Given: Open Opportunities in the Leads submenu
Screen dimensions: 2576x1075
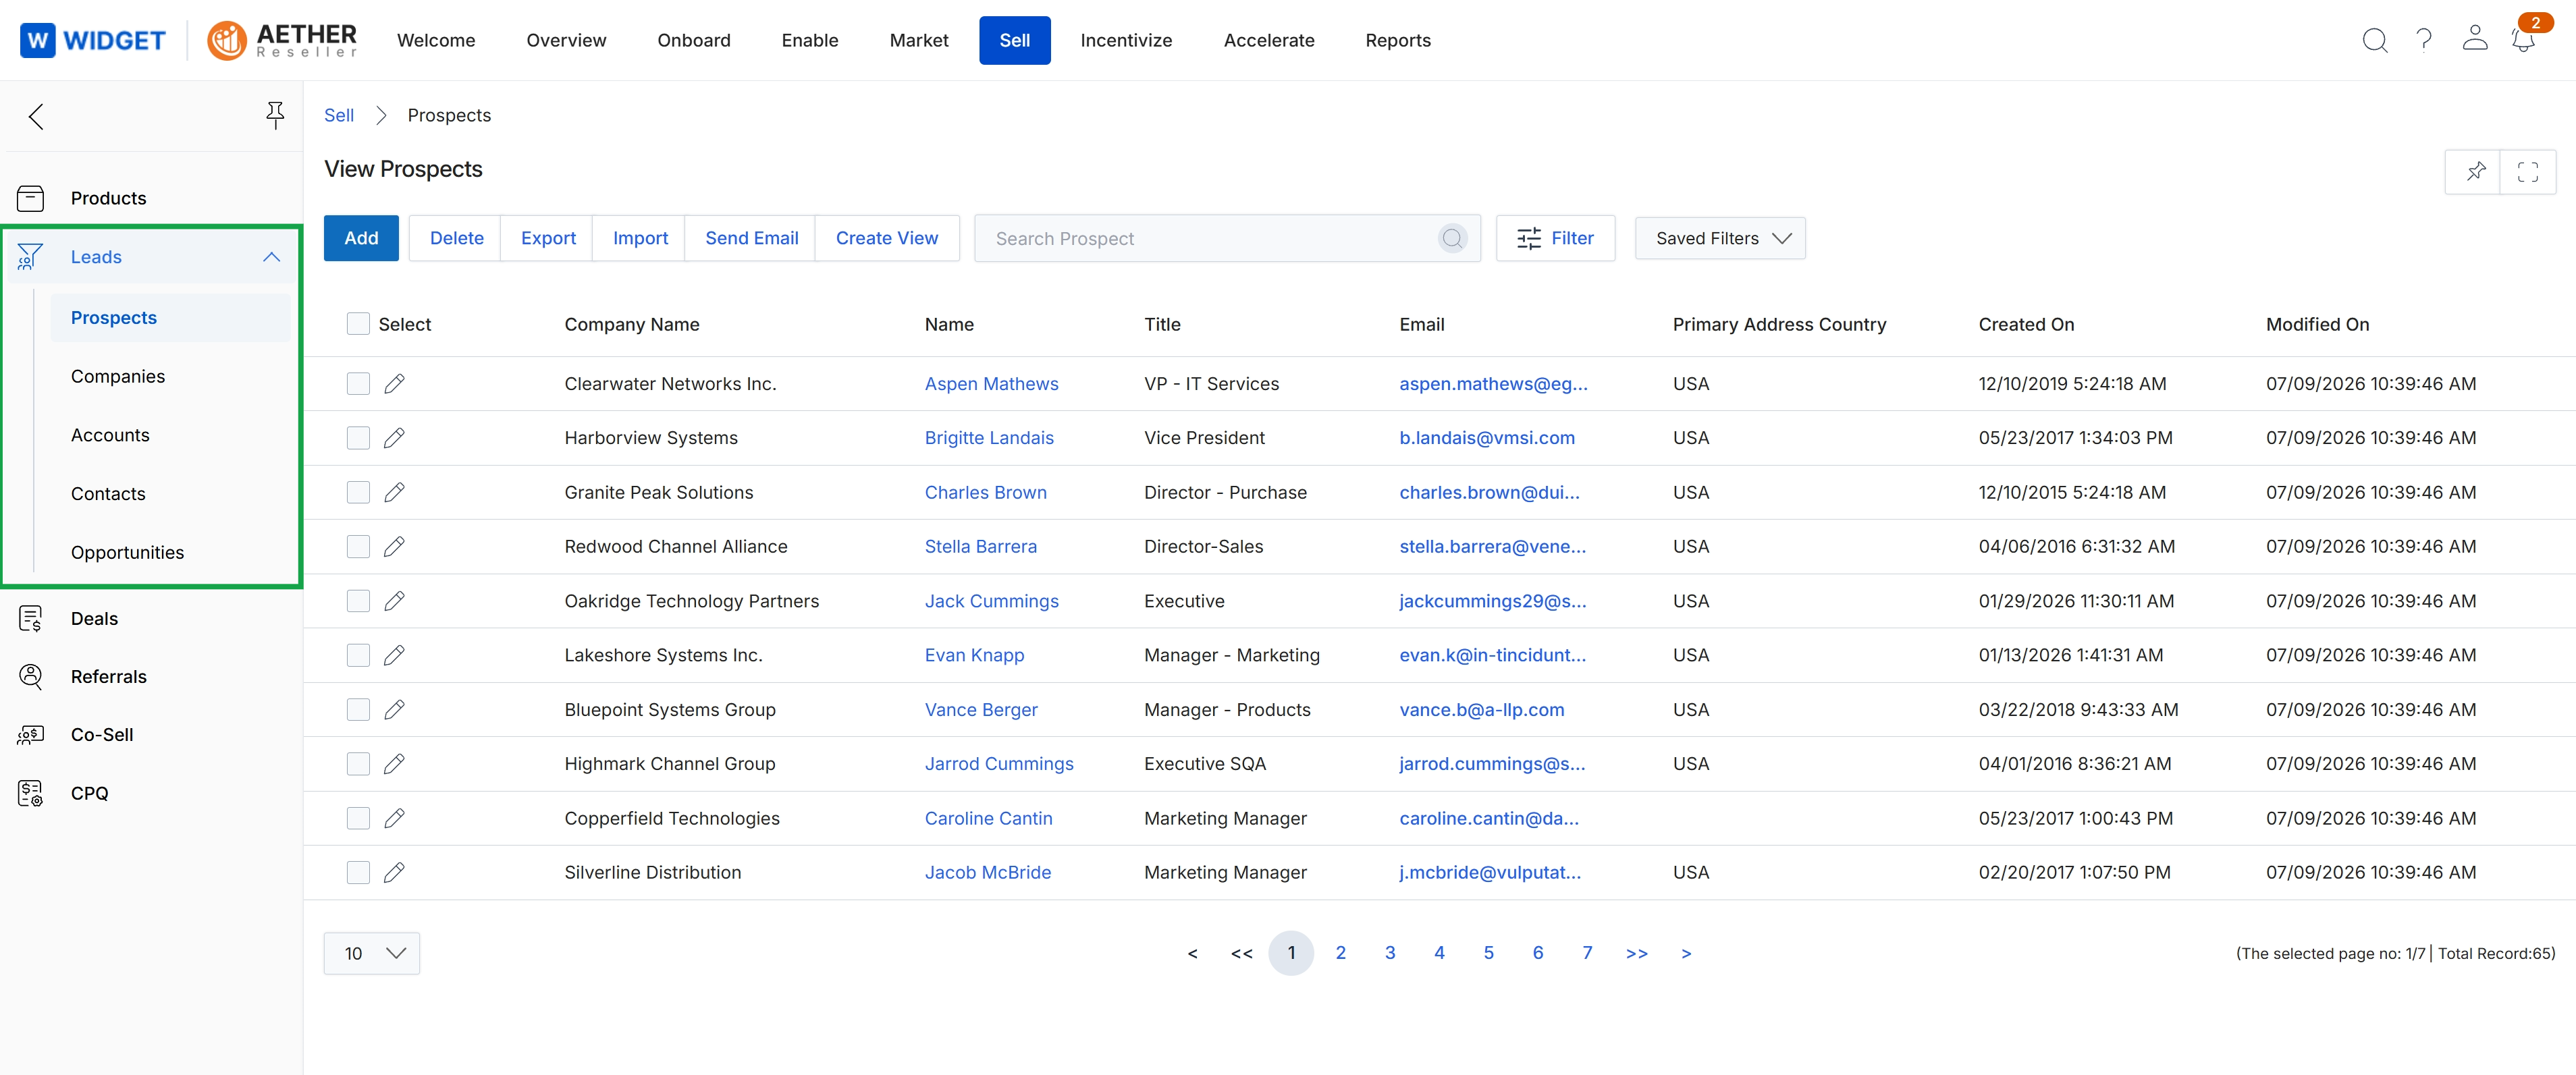Looking at the screenshot, I should (127, 552).
